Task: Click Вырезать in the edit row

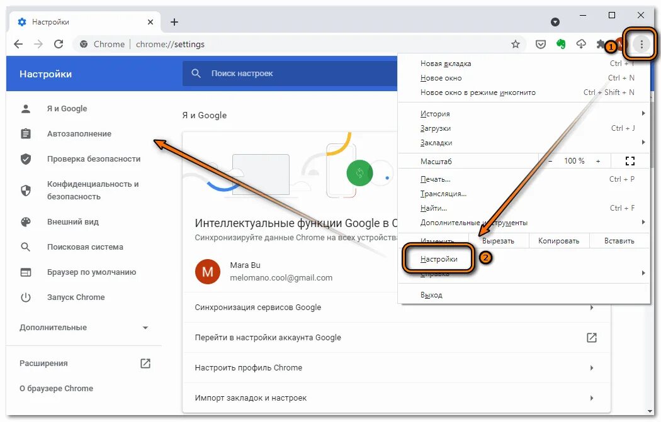Action: [x=498, y=241]
